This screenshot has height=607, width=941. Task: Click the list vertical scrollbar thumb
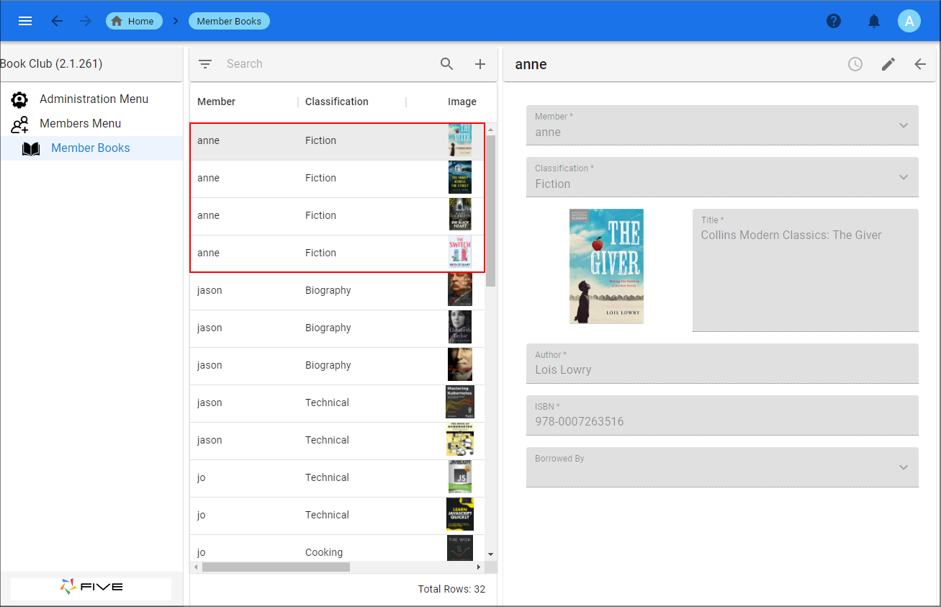tap(491, 210)
